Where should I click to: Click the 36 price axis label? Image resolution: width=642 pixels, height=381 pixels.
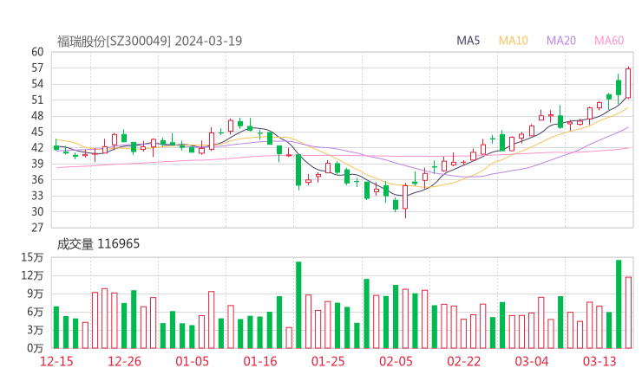(x=37, y=179)
